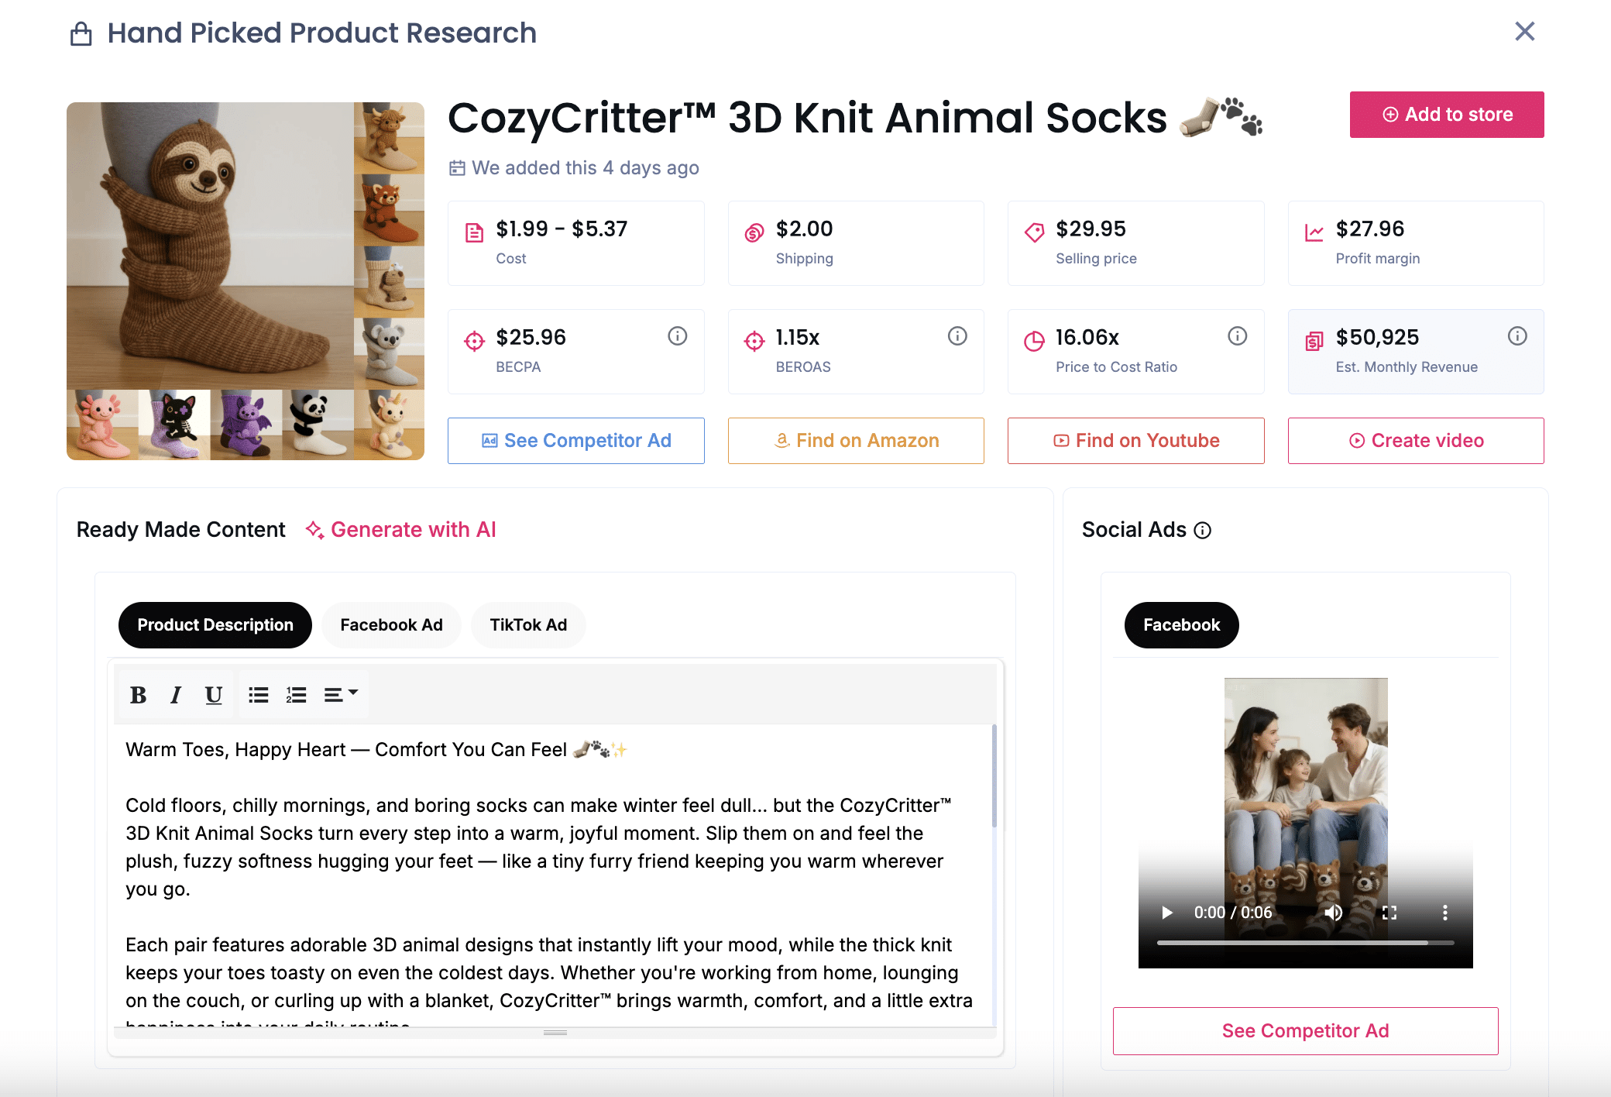Click the Price to Cost Ratio info icon
Screen dimensions: 1611x1097
click(x=1237, y=335)
